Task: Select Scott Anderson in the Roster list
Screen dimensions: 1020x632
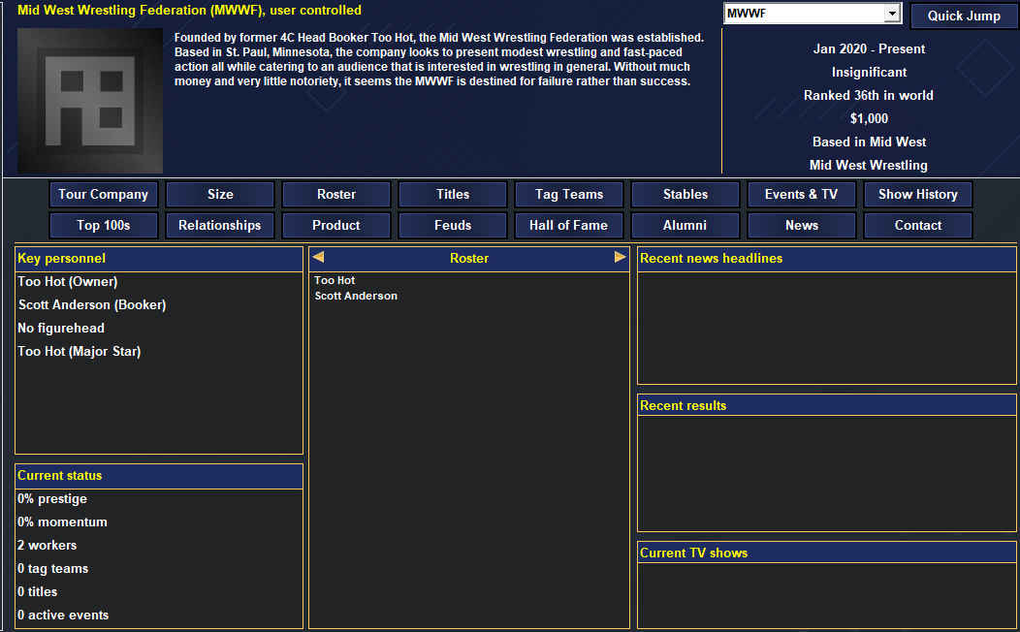Action: [x=356, y=297]
